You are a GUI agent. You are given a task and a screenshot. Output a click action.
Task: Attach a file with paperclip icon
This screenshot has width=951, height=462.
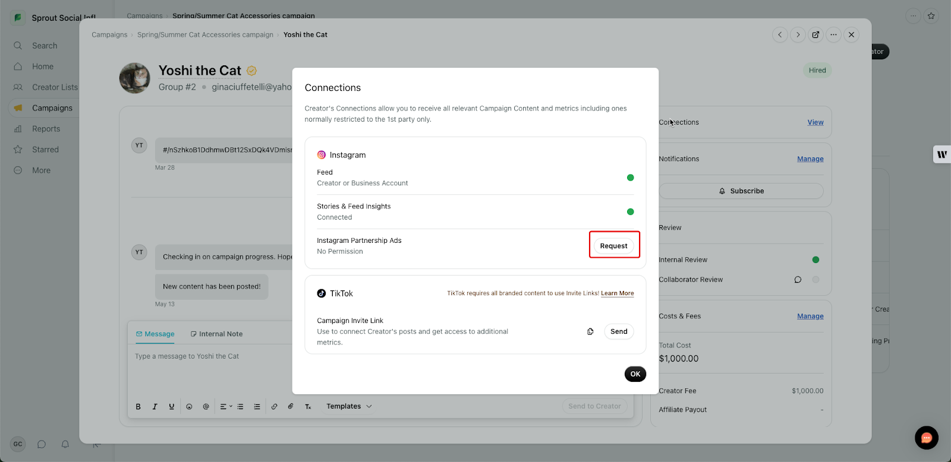pyautogui.click(x=291, y=407)
